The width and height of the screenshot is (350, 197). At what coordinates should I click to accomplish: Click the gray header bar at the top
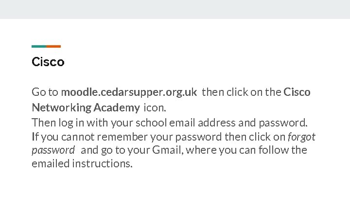pos(175,9)
